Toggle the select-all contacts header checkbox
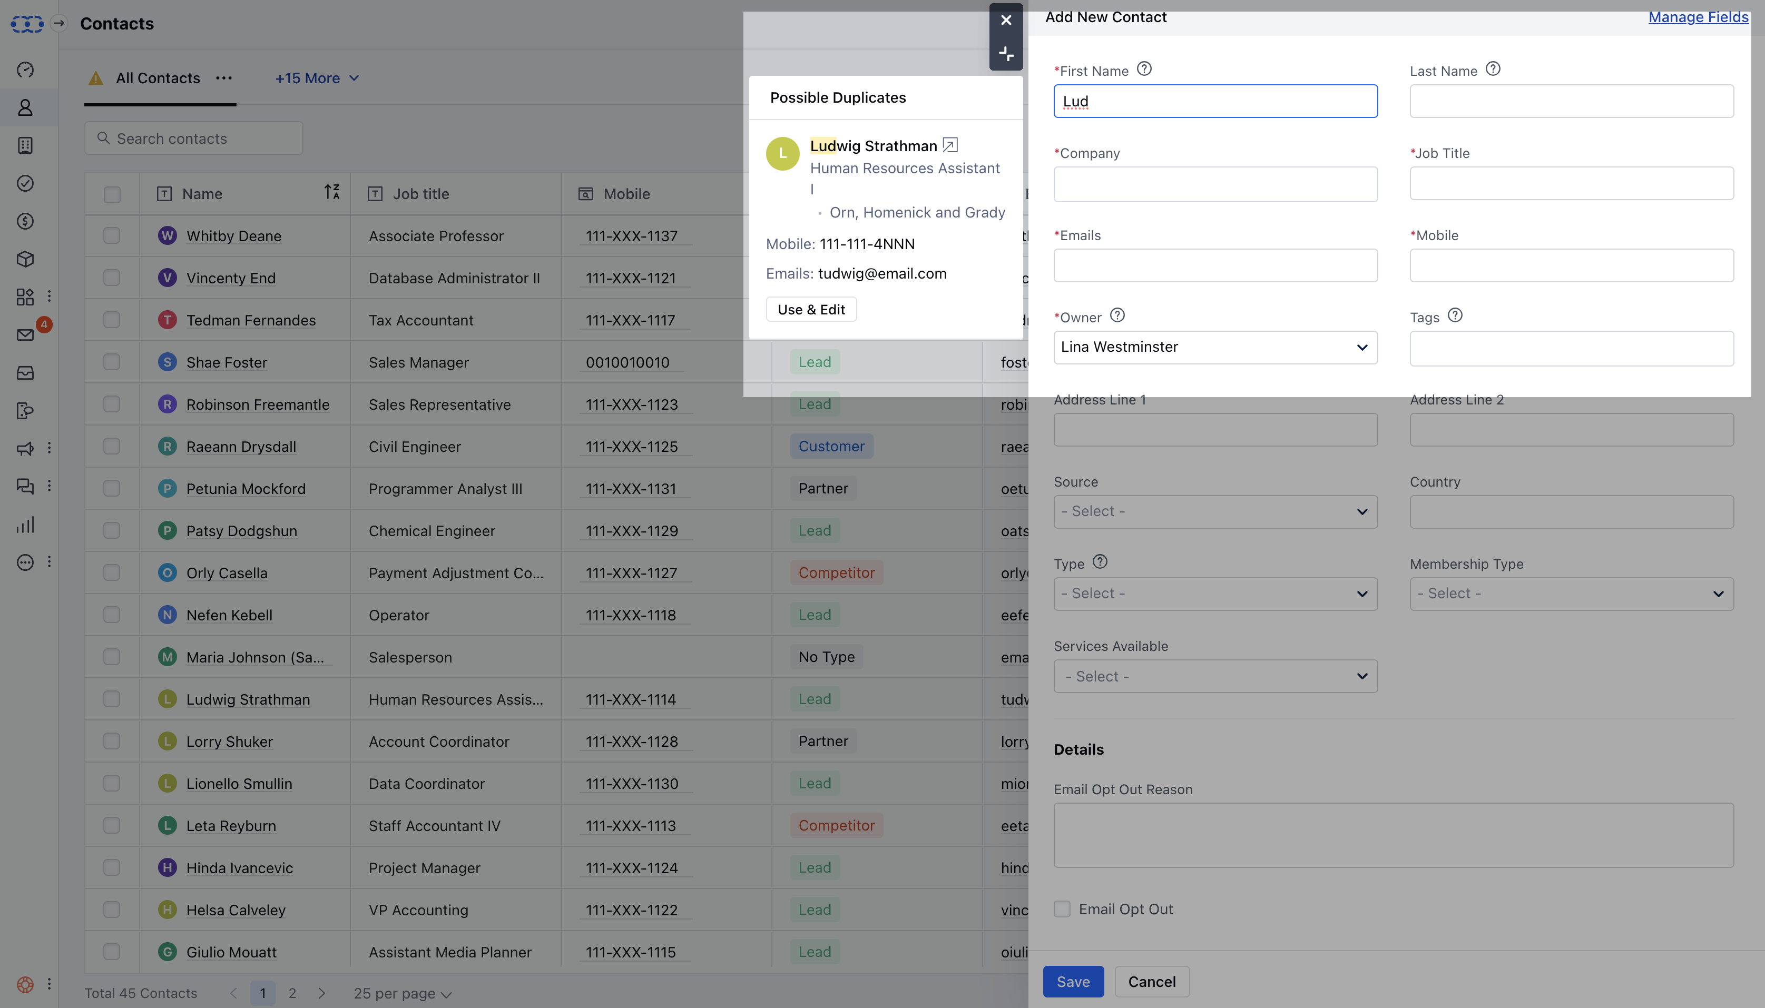Viewport: 1765px width, 1008px height. [112, 194]
